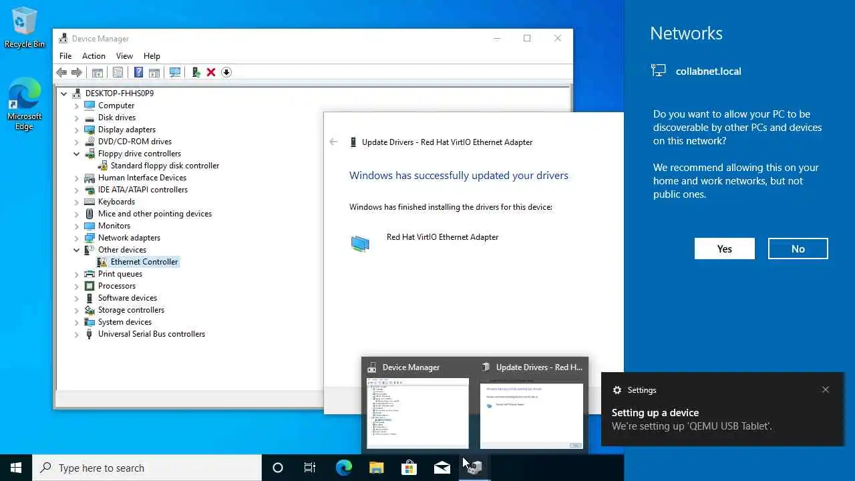Open the View menu
Viewport: 855px width, 481px height.
click(124, 56)
